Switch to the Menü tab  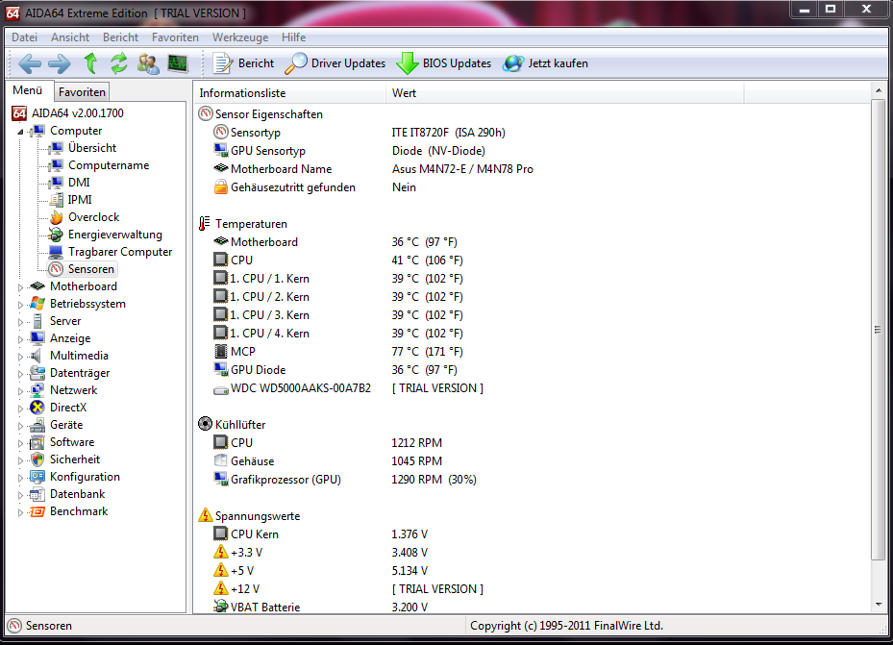(x=28, y=90)
